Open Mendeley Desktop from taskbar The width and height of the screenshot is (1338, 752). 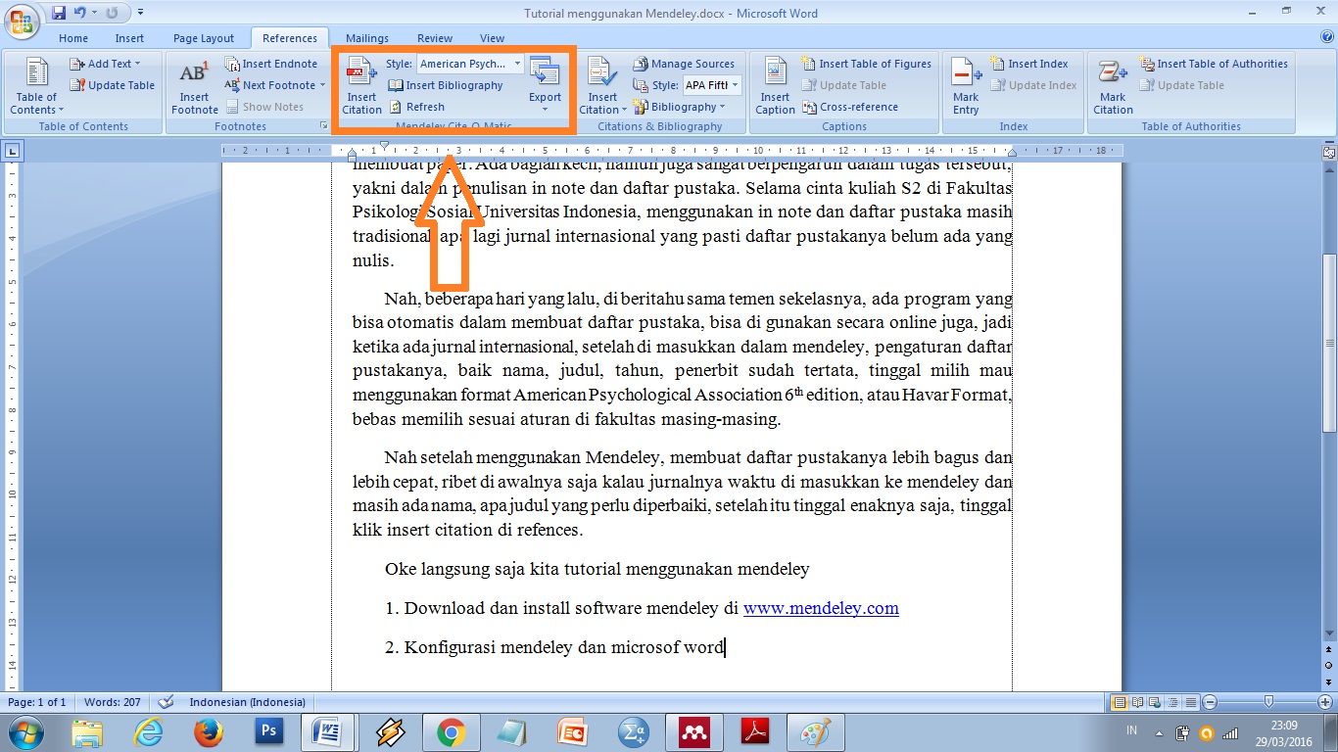click(694, 732)
